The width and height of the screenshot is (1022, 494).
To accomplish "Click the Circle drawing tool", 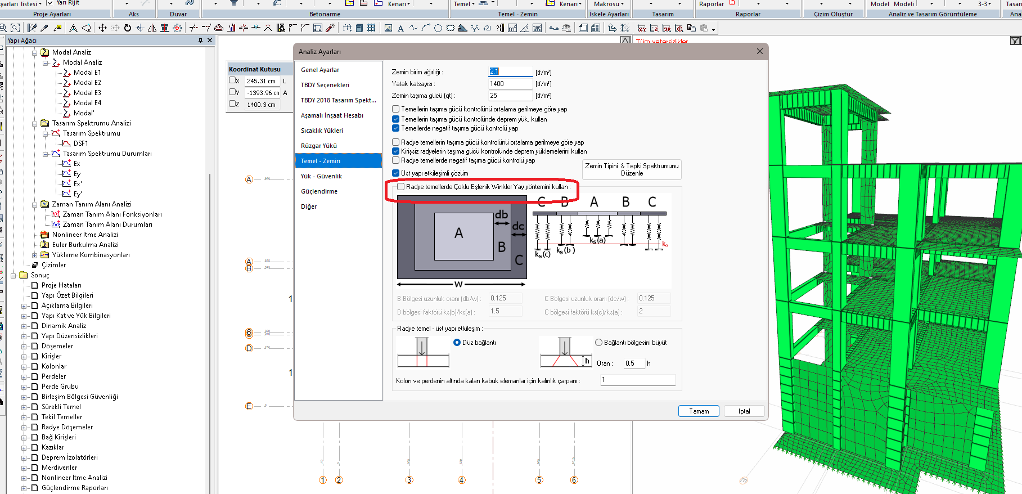I will click(x=438, y=28).
